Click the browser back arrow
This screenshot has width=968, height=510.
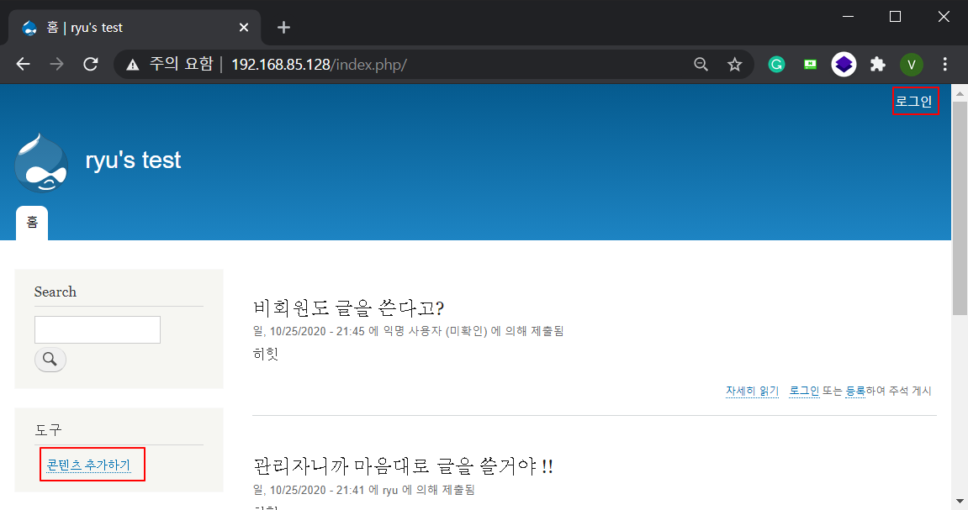tap(23, 64)
